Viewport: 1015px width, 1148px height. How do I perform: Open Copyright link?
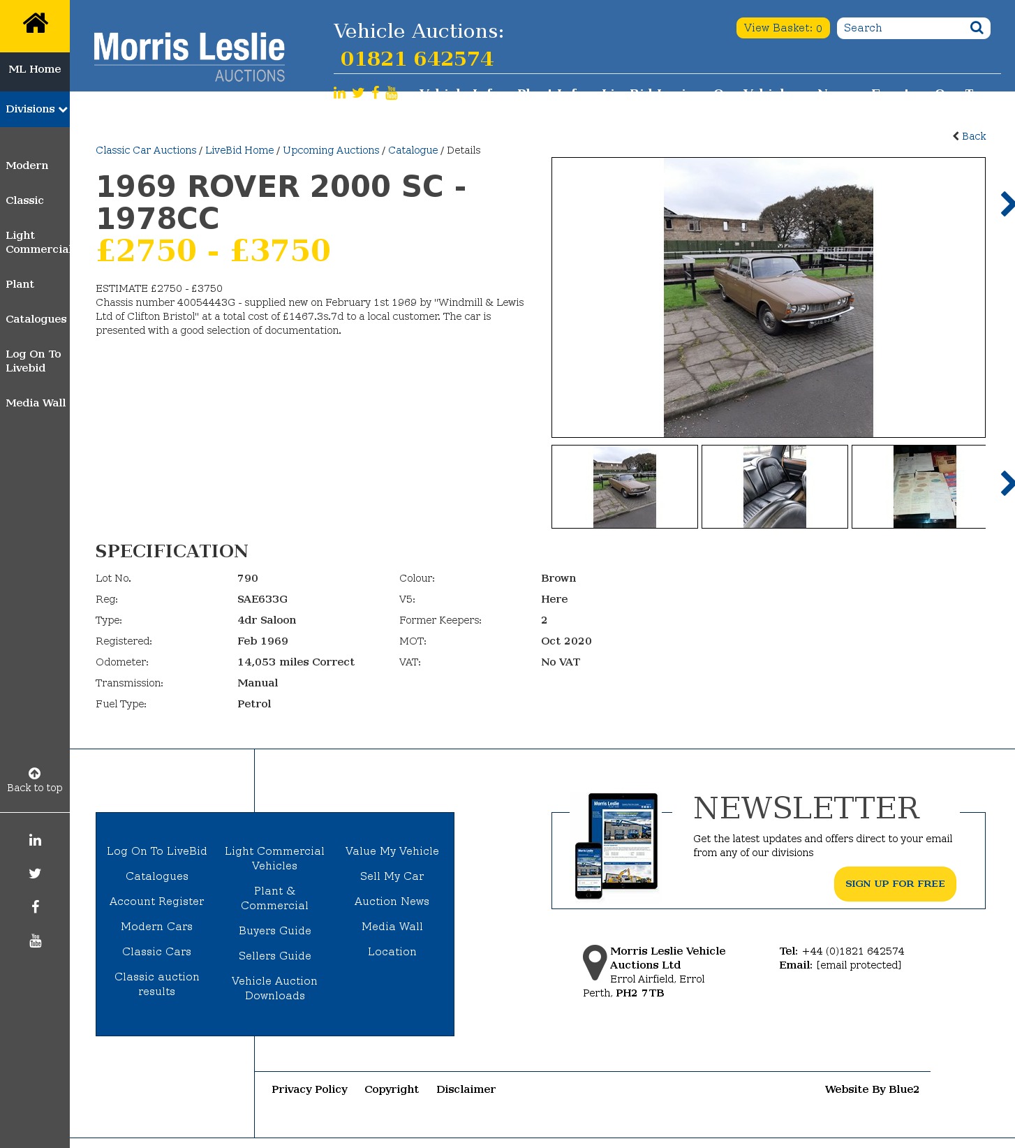coord(392,1089)
